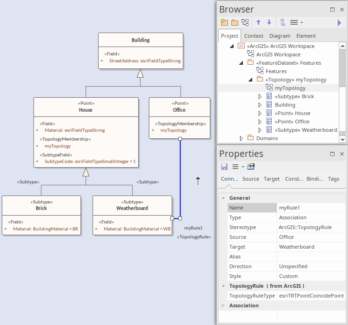
Task: Click the properties dialog icon in Properties toolbar
Action: (251, 167)
